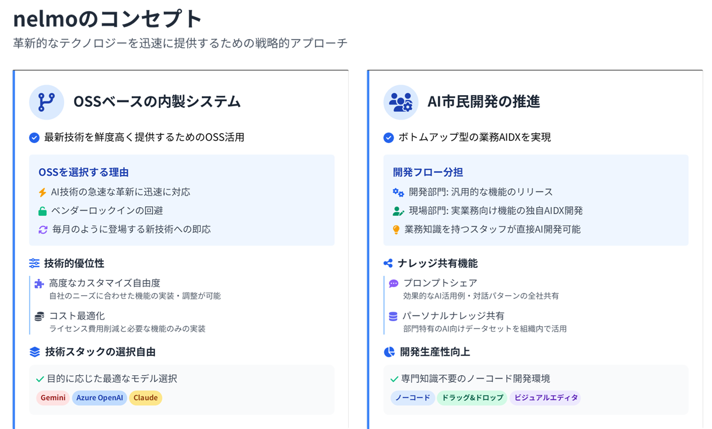Click the users-gear icon beside AI市民開発の推進
Image resolution: width=712 pixels, height=429 pixels.
pyautogui.click(x=401, y=102)
